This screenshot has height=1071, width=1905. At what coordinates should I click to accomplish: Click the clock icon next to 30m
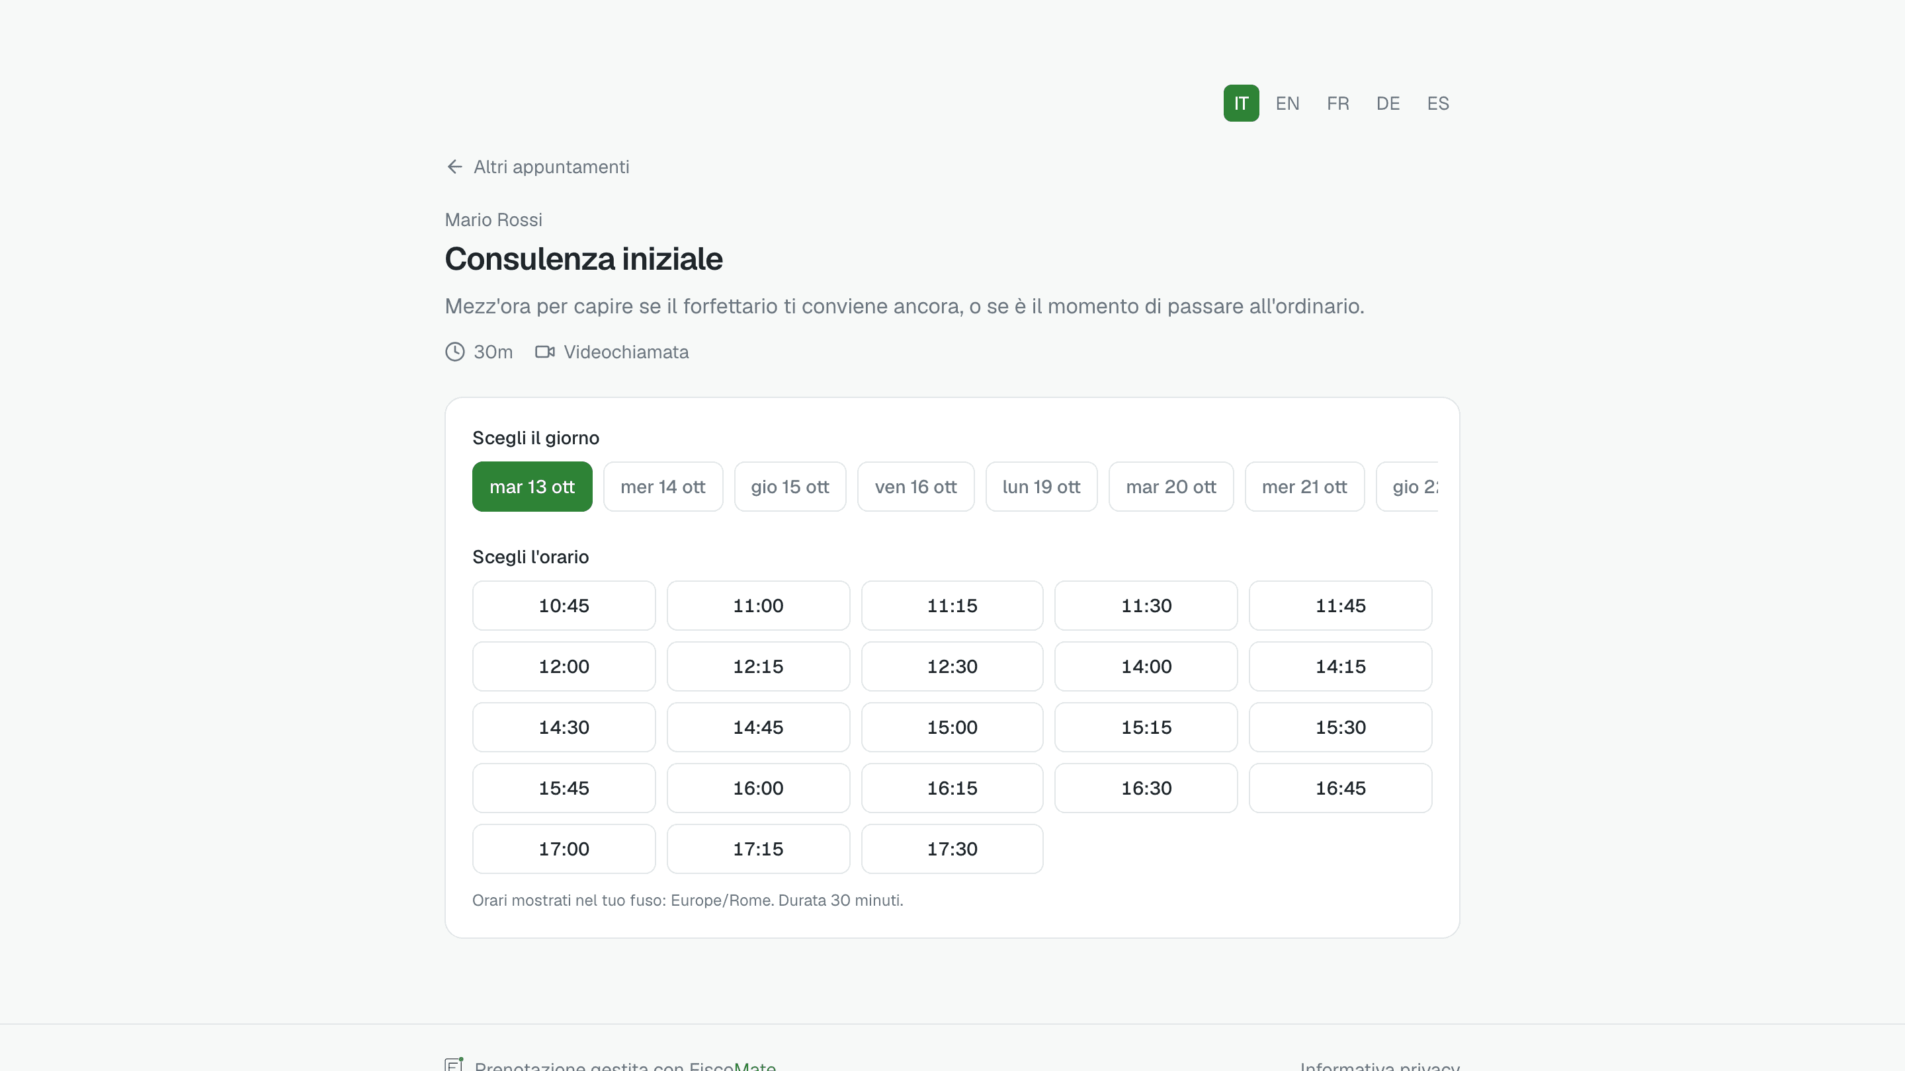455,352
